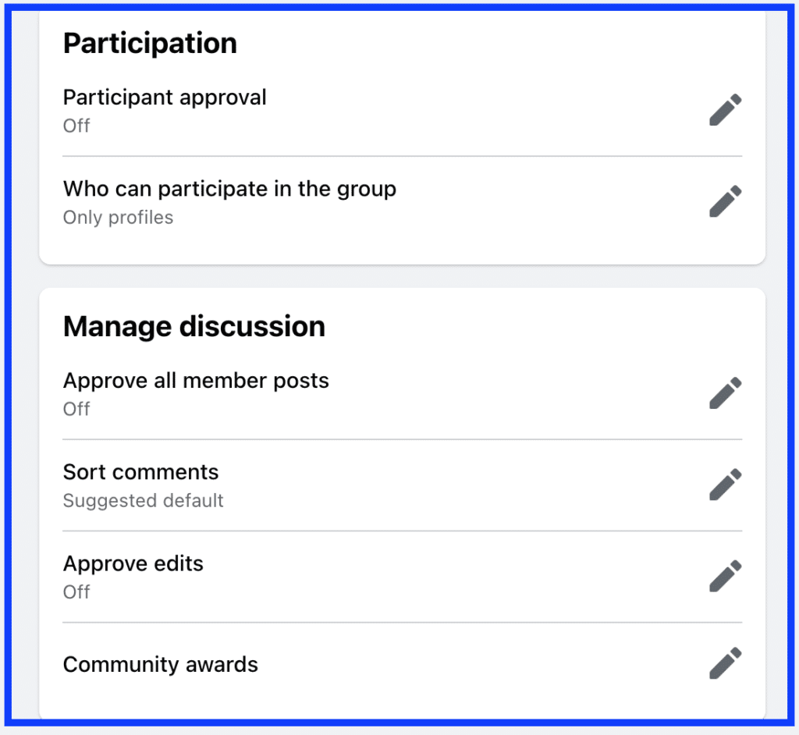Click the Suggested default value under Sort comments
This screenshot has height=735, width=799.
coord(144,501)
